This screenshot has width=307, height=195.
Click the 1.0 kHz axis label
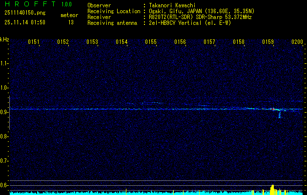(x=4, y=88)
